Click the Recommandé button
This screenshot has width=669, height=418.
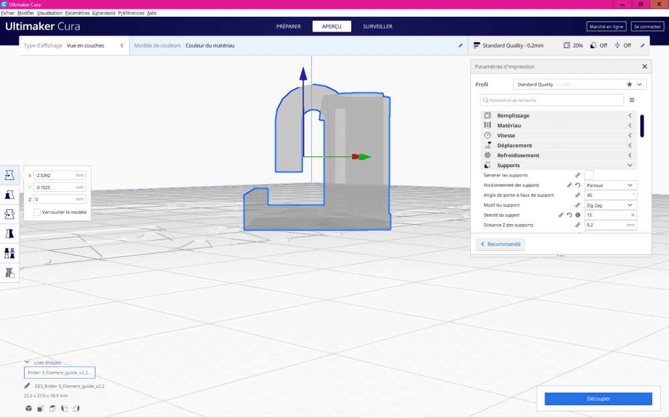pos(500,244)
